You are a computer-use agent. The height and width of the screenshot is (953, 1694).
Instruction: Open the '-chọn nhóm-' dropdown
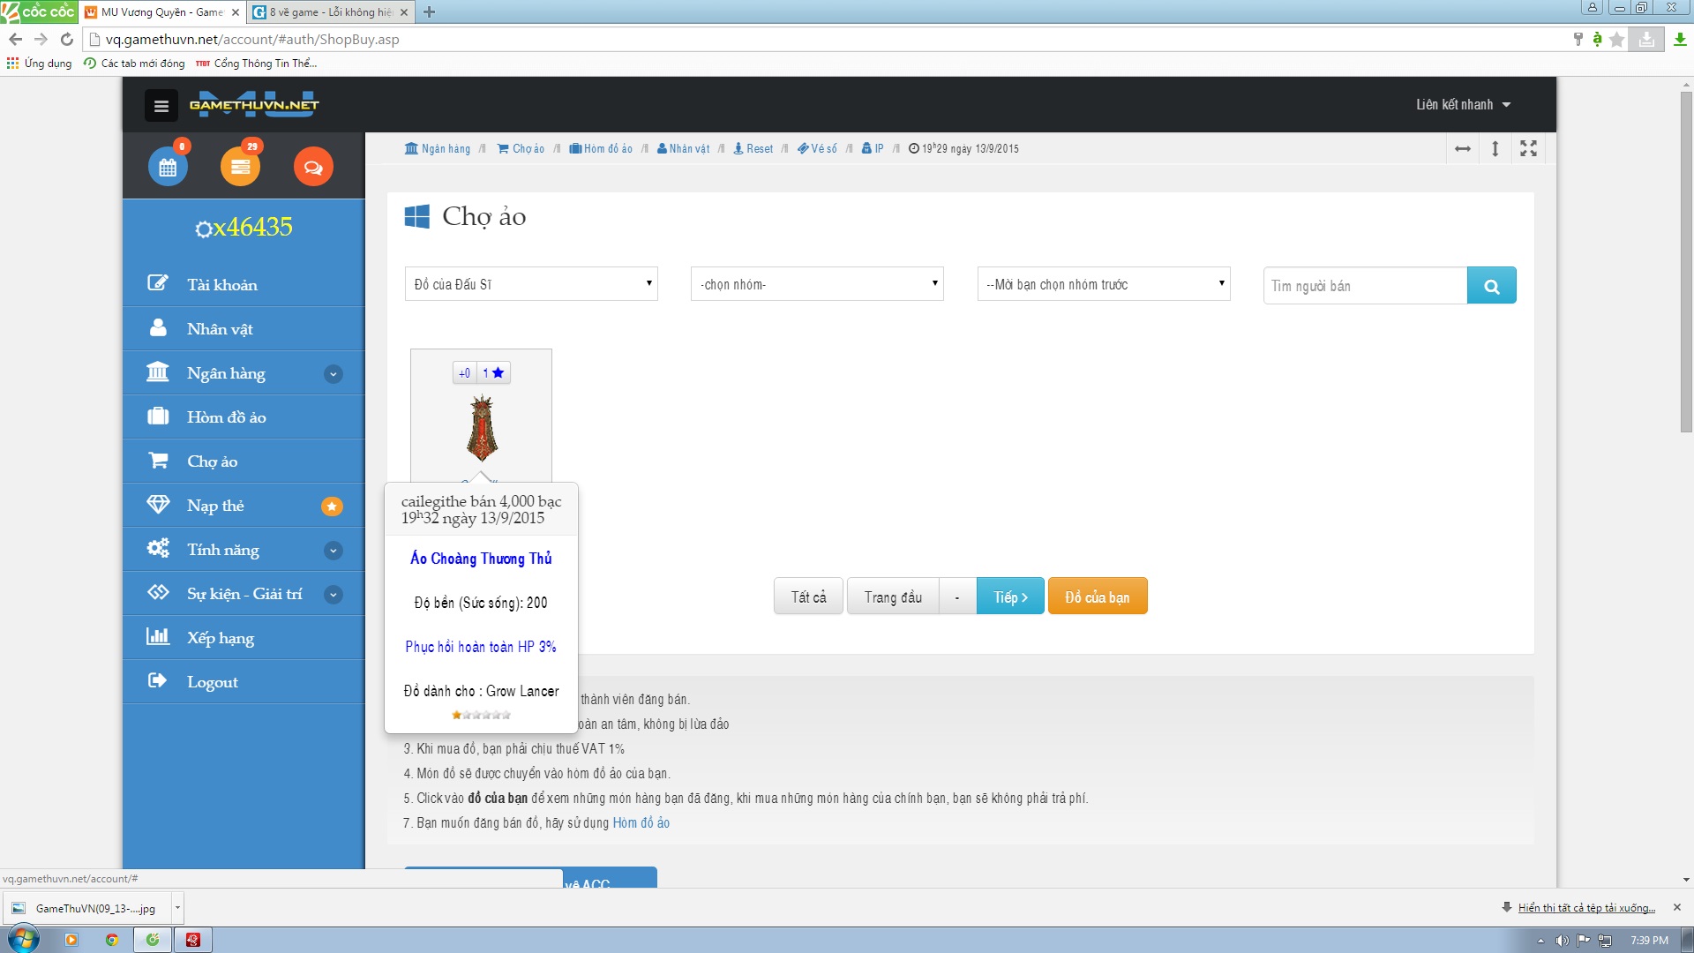(x=817, y=284)
